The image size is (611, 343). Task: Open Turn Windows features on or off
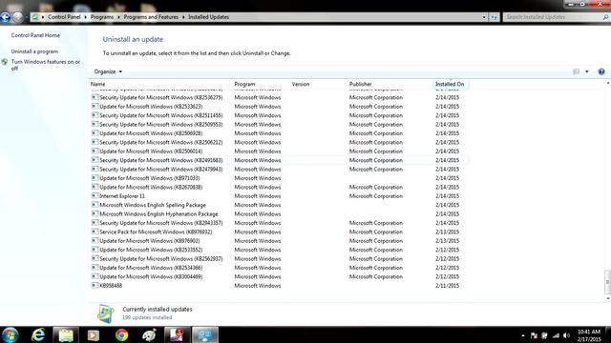[x=45, y=65]
